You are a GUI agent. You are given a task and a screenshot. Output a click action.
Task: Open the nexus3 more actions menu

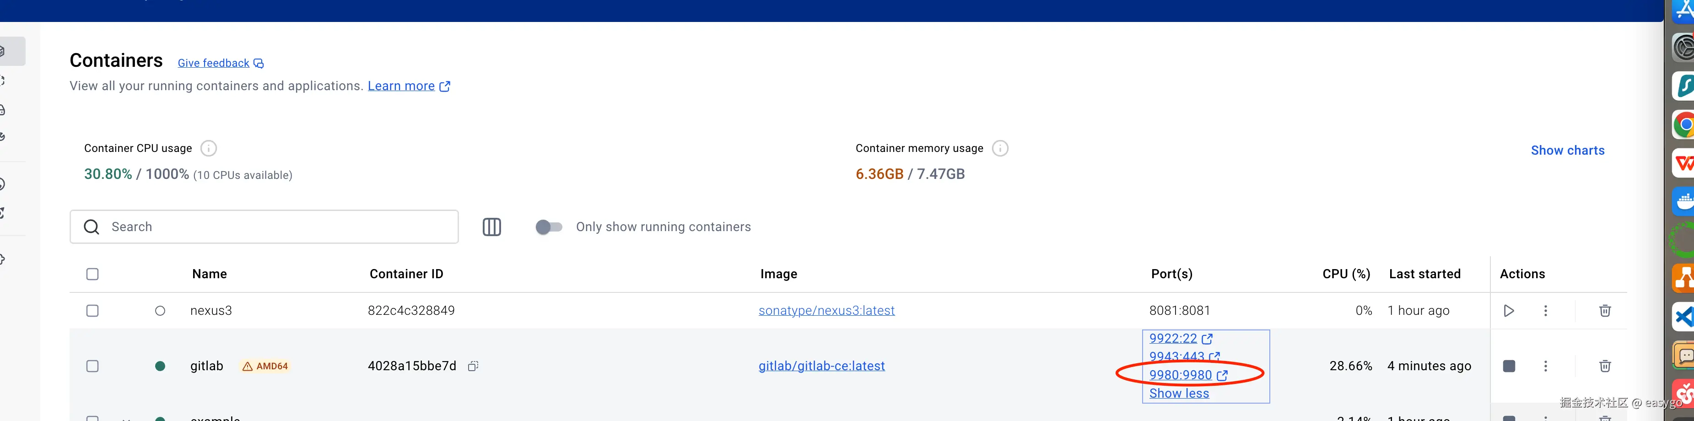point(1545,310)
